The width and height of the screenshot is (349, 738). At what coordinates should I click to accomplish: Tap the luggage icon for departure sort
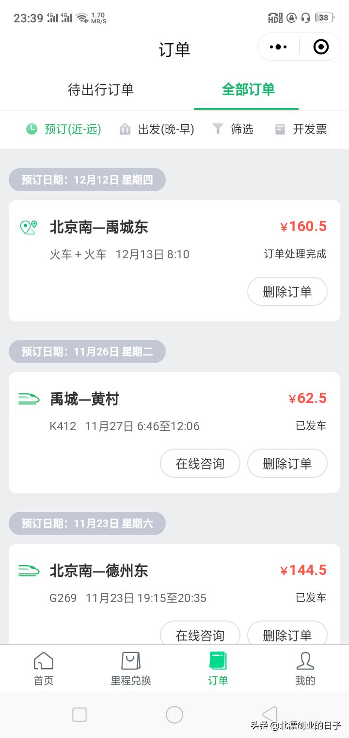click(x=125, y=129)
